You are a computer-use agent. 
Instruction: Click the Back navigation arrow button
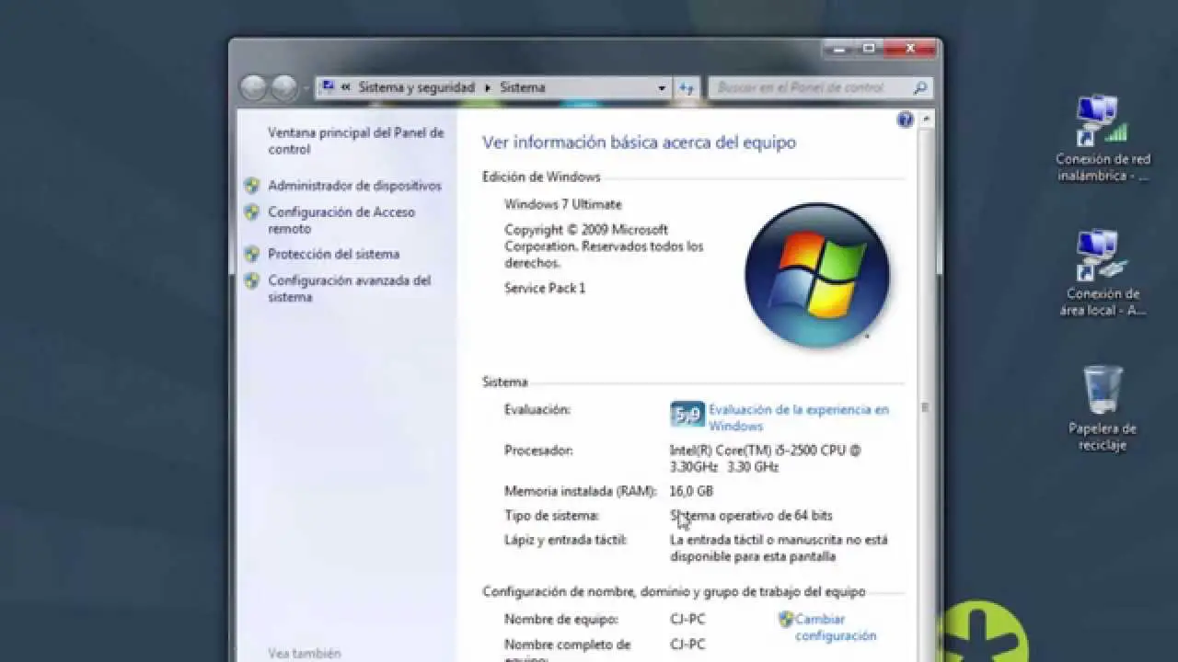[x=254, y=87]
